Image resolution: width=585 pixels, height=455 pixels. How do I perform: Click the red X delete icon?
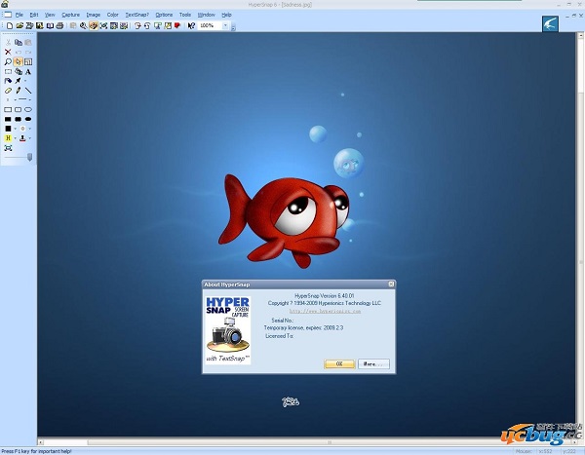point(8,53)
